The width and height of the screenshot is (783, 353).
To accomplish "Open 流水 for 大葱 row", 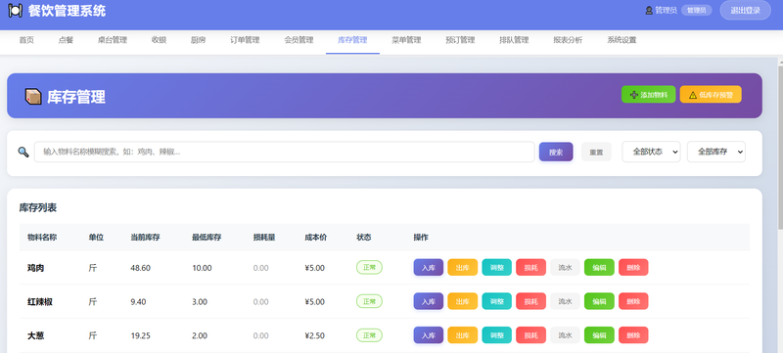I will click(566, 335).
